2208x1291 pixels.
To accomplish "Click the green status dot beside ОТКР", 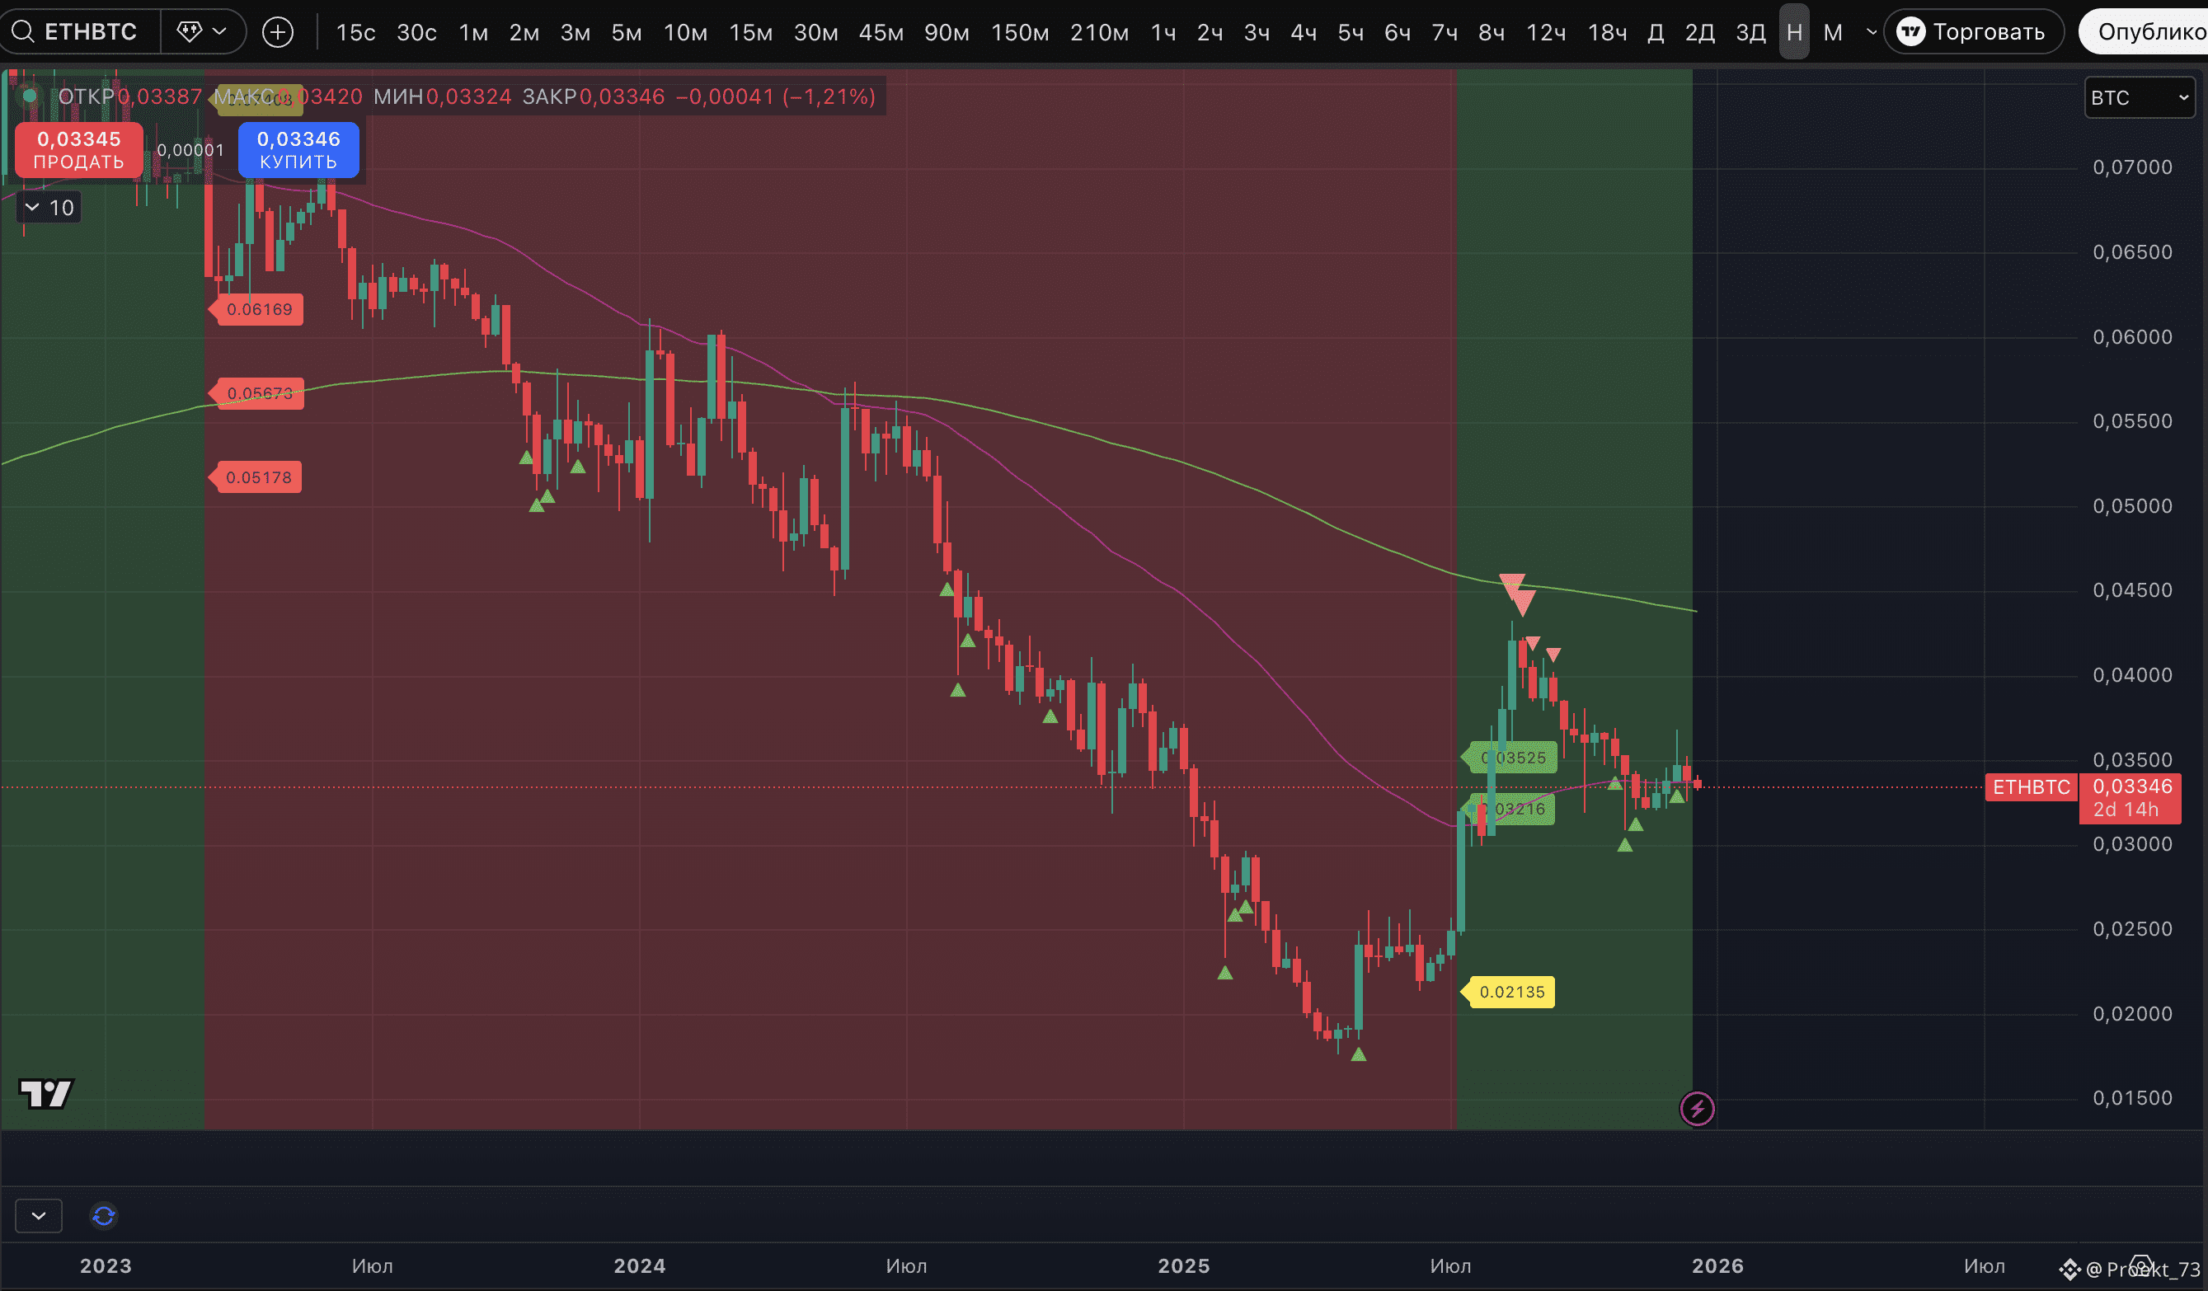I will coord(30,96).
